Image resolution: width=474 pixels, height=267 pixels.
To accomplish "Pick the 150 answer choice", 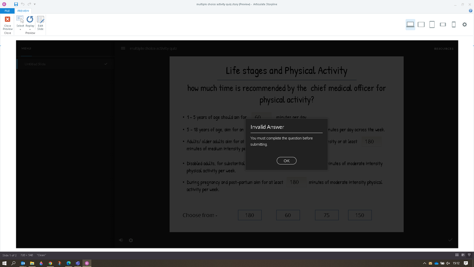I will (x=360, y=215).
